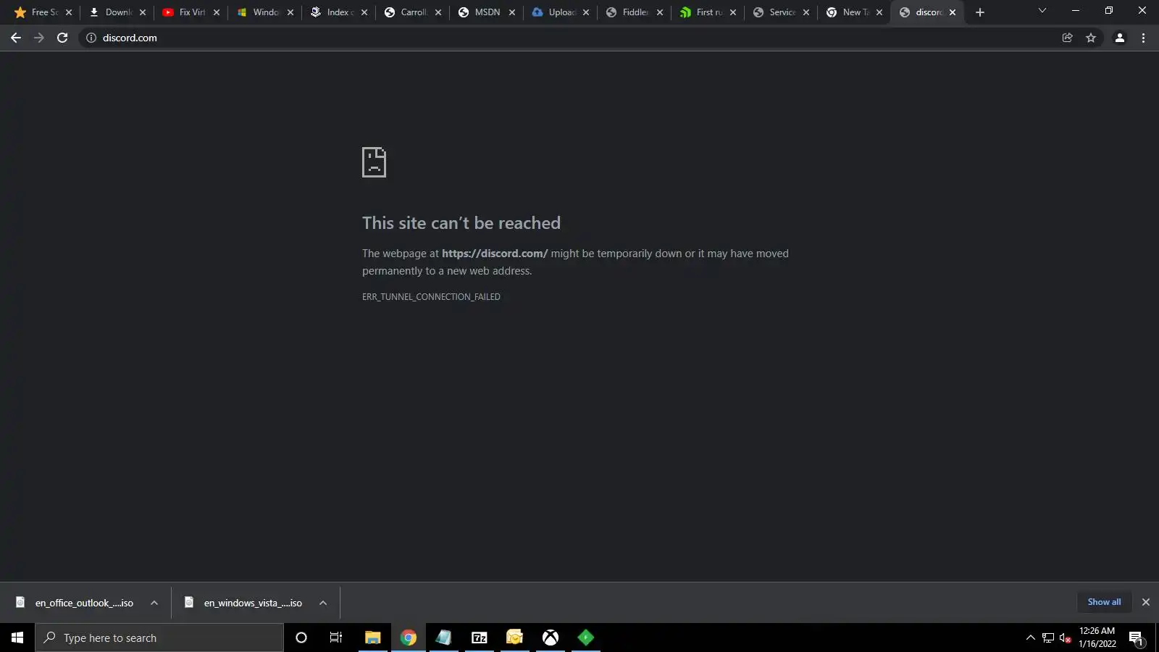Open a new tab with plus button

[979, 12]
